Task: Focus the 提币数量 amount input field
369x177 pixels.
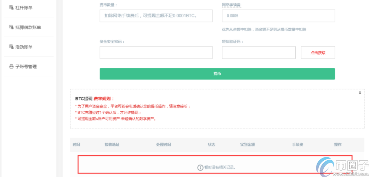Action: coord(156,16)
